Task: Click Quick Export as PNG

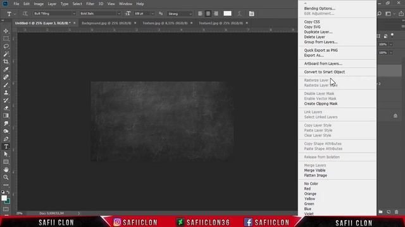Action: coord(321,50)
